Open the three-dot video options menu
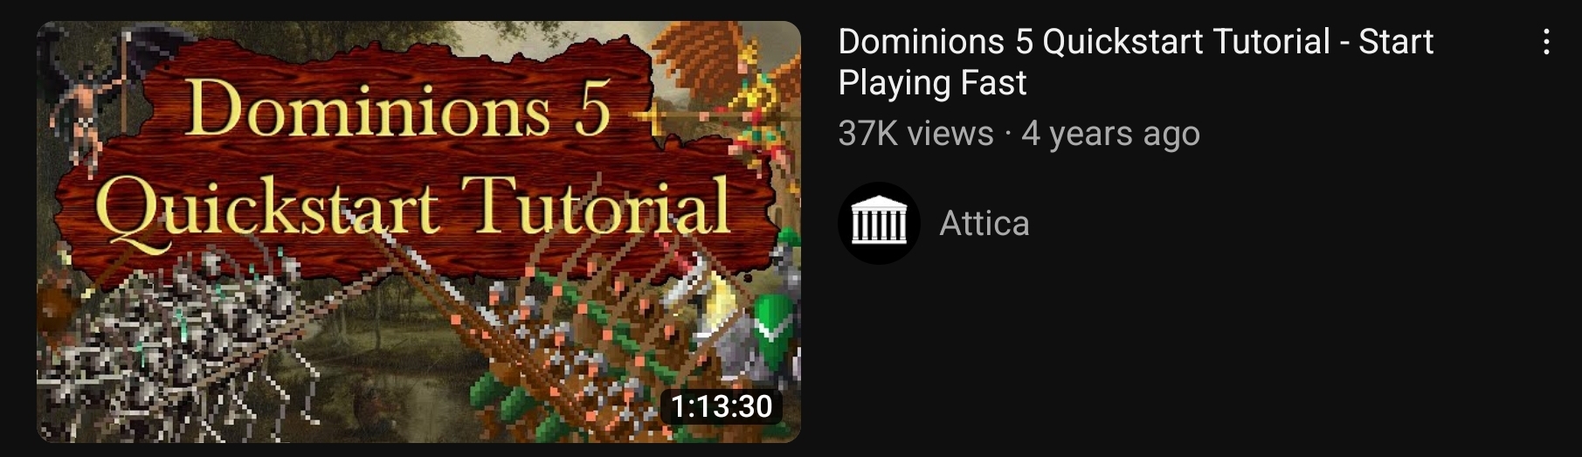 point(1546,42)
